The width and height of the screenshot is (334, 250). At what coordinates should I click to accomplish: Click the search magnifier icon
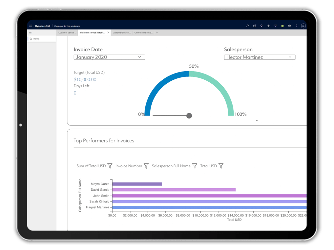pyautogui.click(x=247, y=26)
